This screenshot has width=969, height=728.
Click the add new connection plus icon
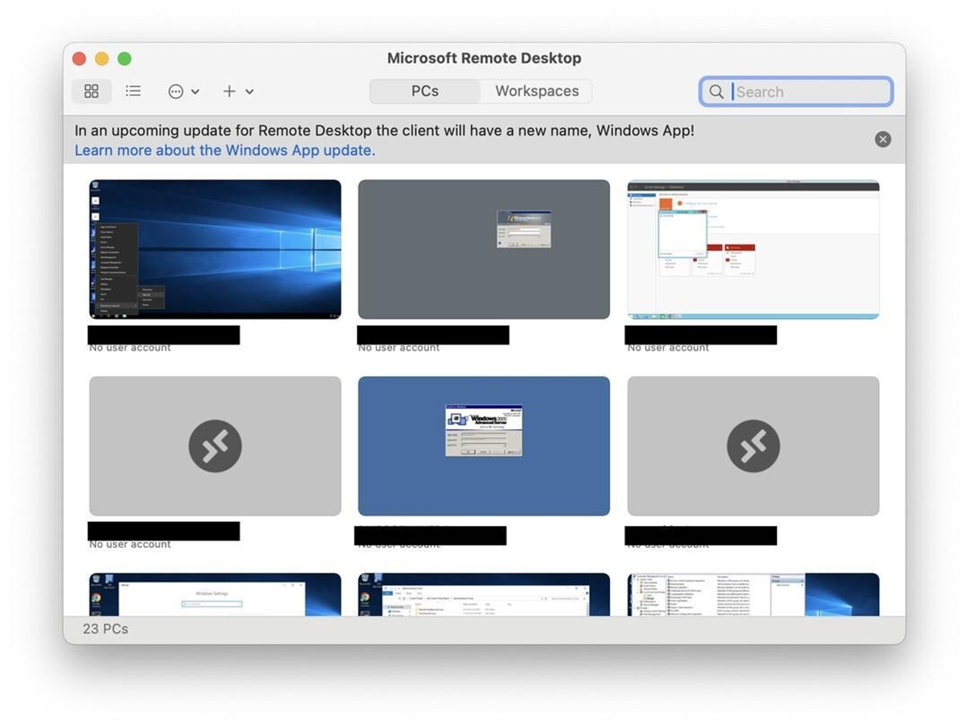(x=229, y=91)
